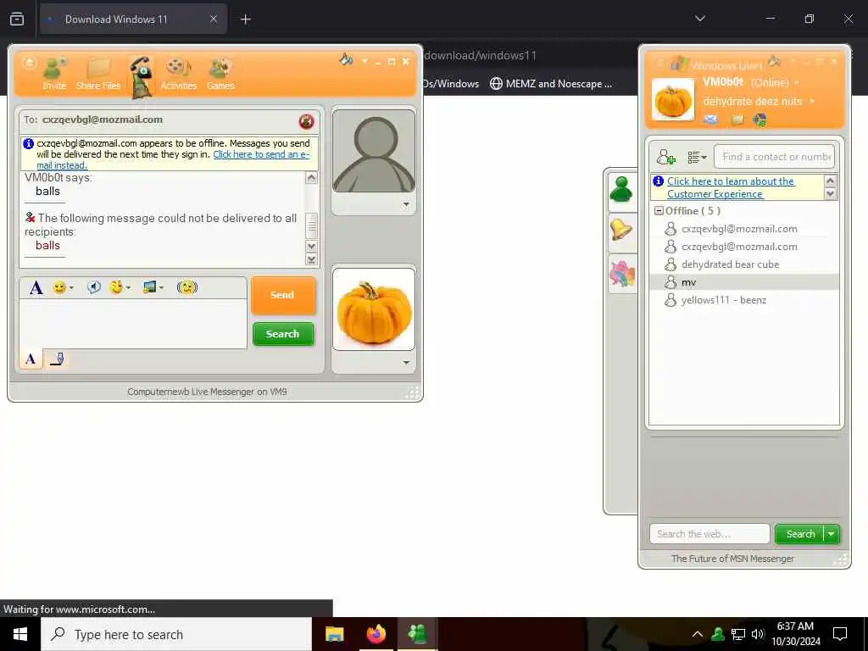Click the chat history scroll up arrow
The width and height of the screenshot is (868, 651).
312,178
